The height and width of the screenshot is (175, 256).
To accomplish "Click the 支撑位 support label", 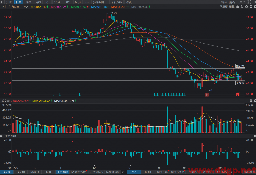I will click(x=240, y=83).
